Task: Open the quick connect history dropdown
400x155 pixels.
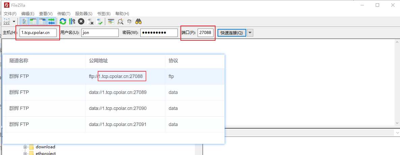Action: point(250,33)
